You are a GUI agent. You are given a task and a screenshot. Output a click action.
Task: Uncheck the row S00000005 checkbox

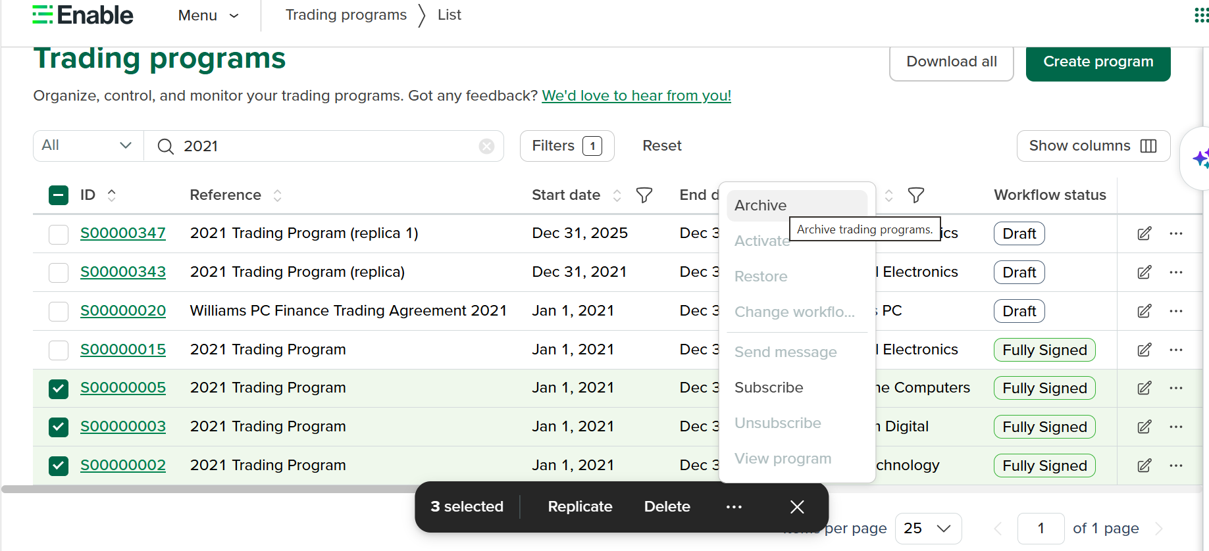click(59, 389)
